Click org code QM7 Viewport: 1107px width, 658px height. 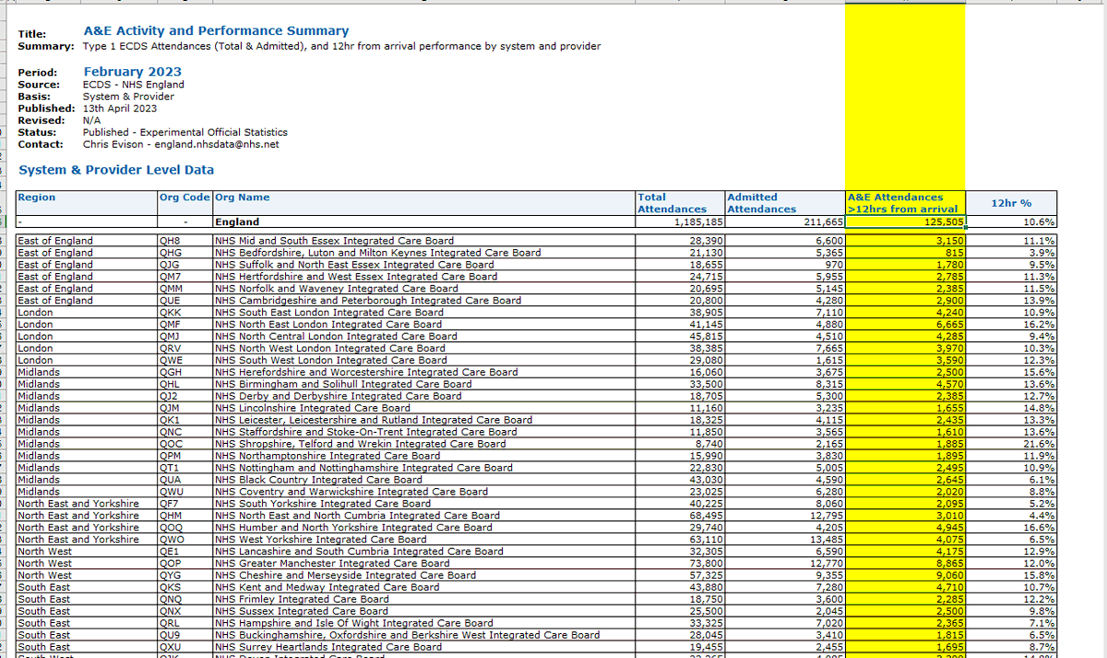184,276
